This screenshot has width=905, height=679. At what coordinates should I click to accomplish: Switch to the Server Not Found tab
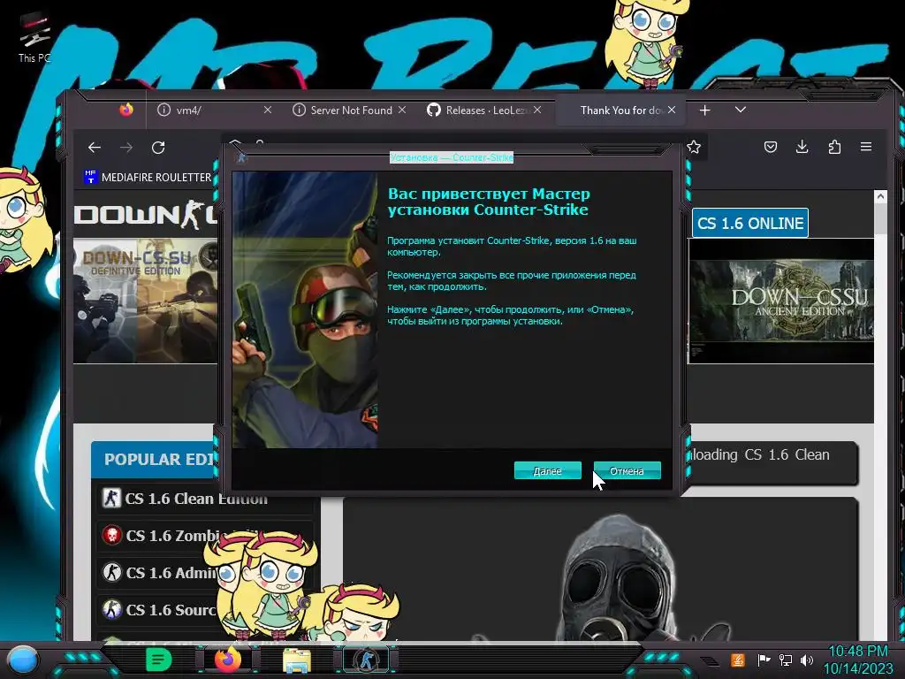(351, 110)
